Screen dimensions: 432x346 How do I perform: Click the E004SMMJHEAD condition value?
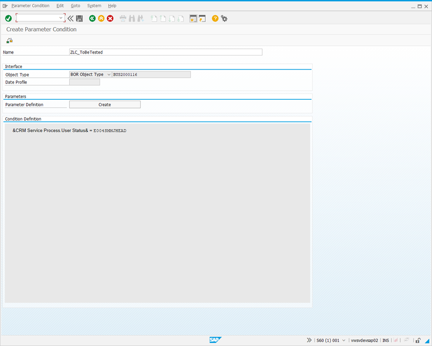click(110, 130)
